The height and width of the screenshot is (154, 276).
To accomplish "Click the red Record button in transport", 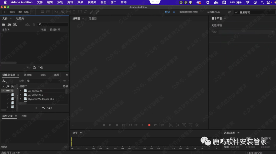I will (x=149, y=125).
